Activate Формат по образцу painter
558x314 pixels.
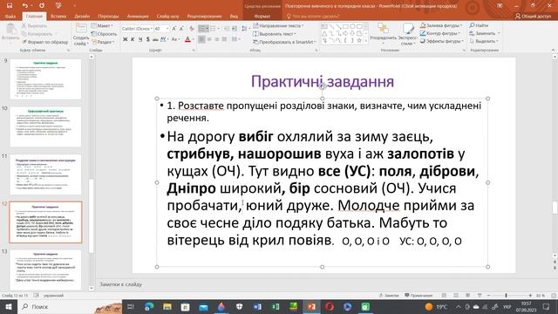click(x=44, y=42)
